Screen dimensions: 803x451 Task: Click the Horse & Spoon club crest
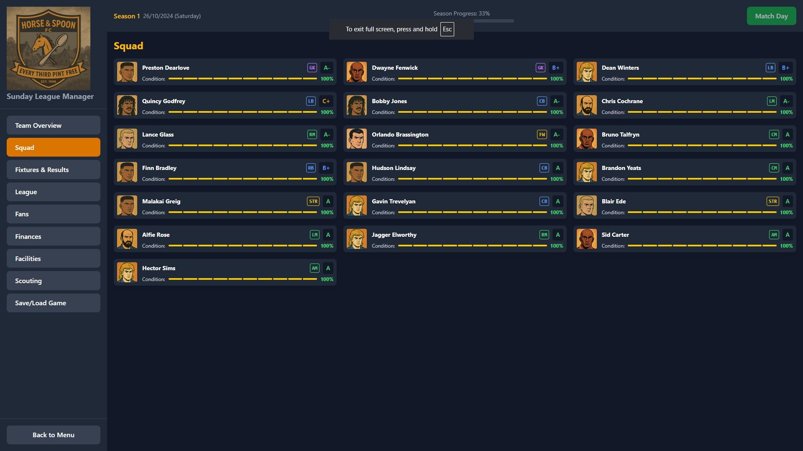point(49,48)
